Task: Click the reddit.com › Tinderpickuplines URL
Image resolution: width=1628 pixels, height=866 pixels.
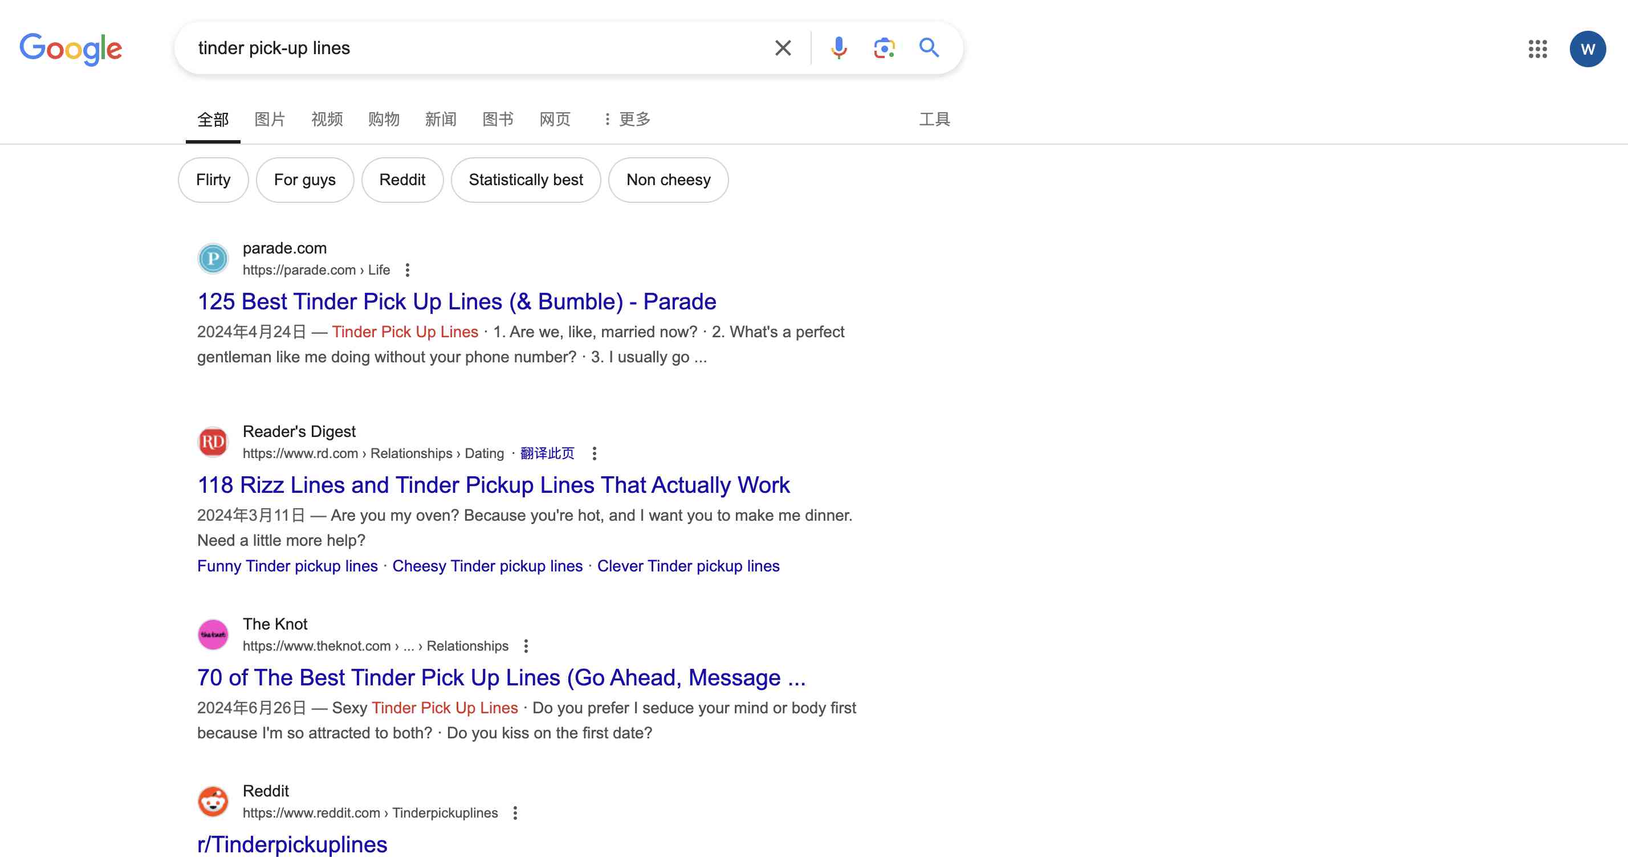Action: coord(370,812)
